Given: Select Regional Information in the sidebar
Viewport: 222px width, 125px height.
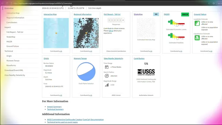Looking at the screenshot, I should 15,18.
